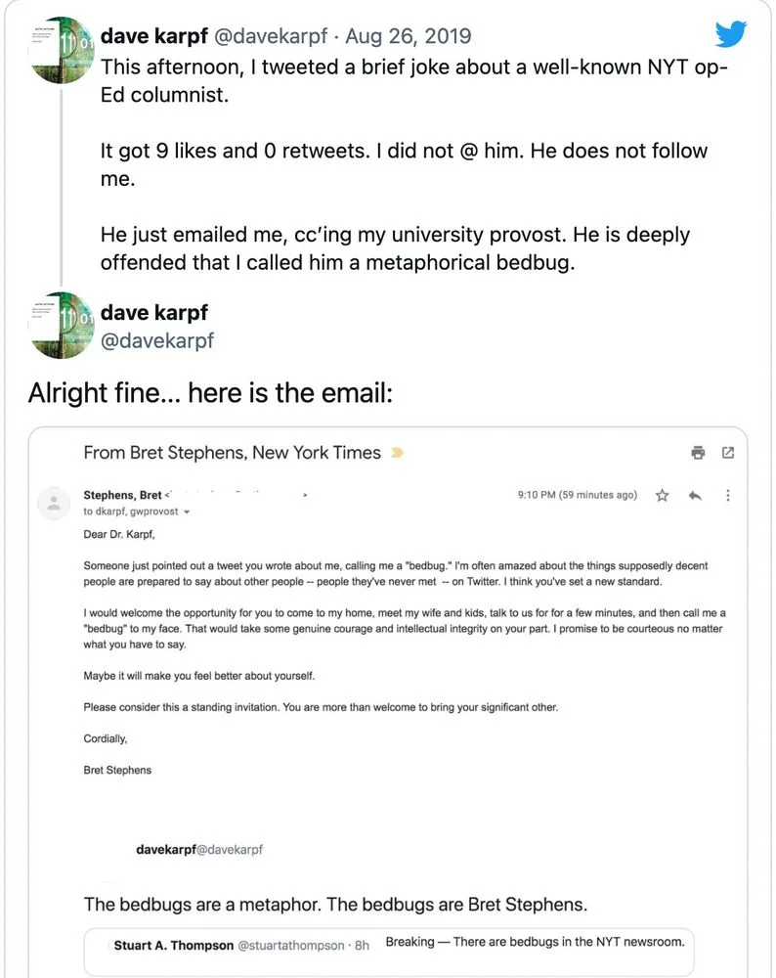Click dave karpf's avatar on the second tweet

click(61, 325)
